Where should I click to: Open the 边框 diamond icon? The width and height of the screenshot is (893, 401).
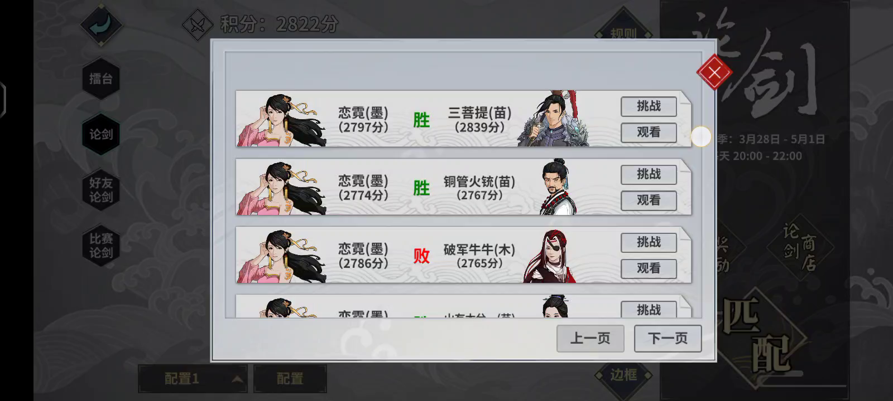coord(623,375)
